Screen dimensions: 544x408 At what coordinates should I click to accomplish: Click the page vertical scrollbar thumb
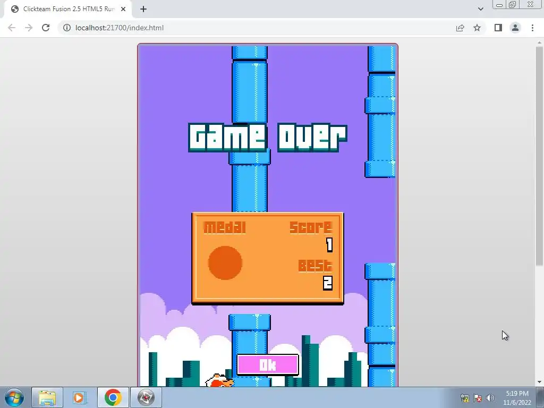(x=539, y=156)
